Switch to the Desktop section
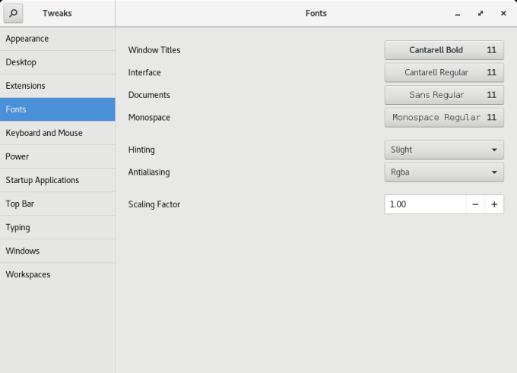 [58, 62]
